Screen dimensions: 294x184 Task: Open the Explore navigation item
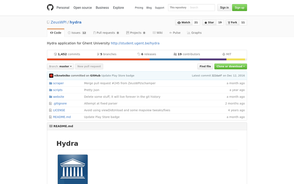click(118, 8)
